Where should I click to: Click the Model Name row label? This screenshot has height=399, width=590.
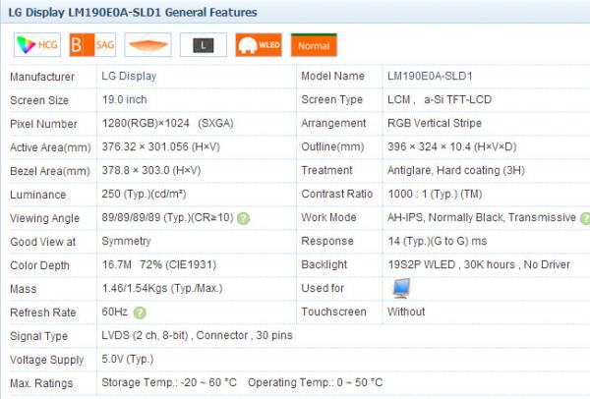pos(332,76)
